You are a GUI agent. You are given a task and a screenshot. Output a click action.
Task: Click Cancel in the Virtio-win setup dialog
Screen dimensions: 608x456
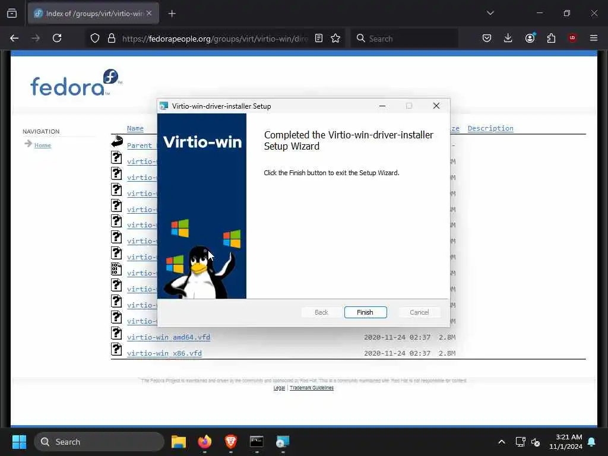point(419,312)
